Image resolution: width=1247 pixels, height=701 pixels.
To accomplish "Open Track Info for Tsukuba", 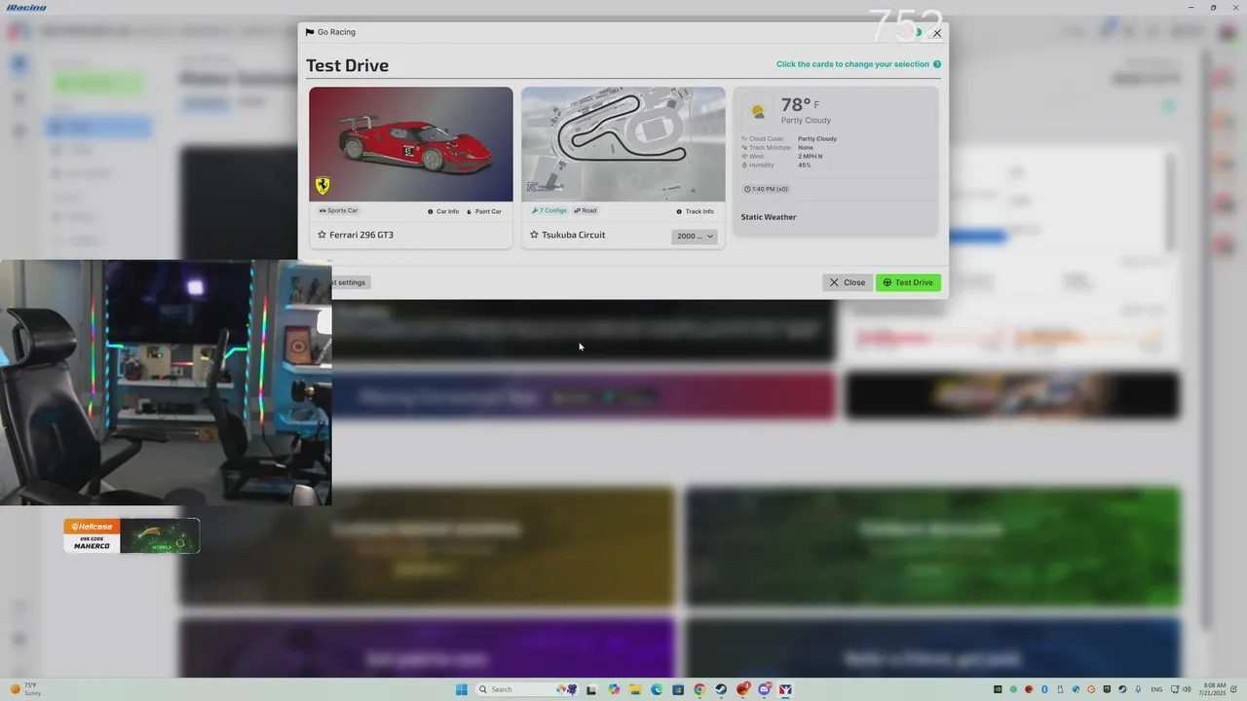I will pos(695,211).
